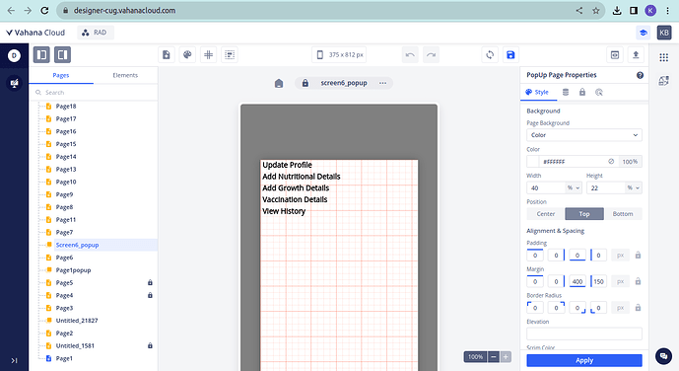Open the Border Radius px unit selector
679x371 pixels.
[620, 308]
